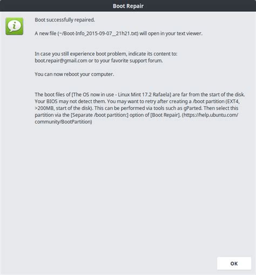This screenshot has width=256, height=275.
Task: Click the Boot Repair title bar text
Action: click(128, 6)
